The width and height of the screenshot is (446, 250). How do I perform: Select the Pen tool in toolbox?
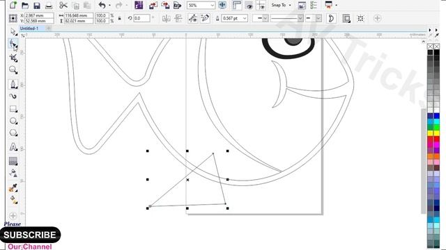[13, 84]
